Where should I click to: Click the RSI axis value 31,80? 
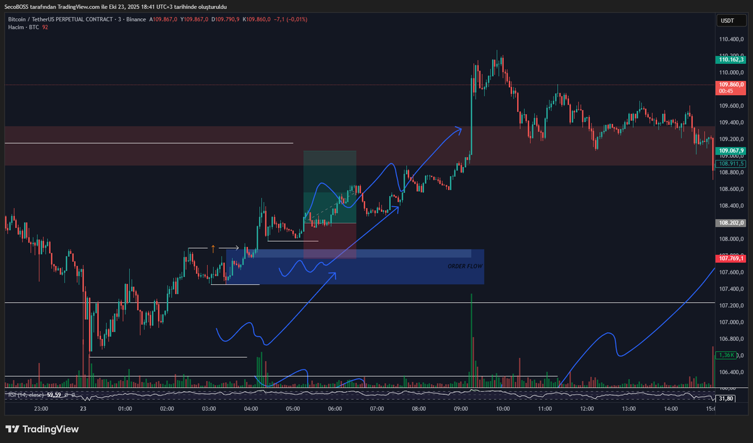pyautogui.click(x=725, y=398)
